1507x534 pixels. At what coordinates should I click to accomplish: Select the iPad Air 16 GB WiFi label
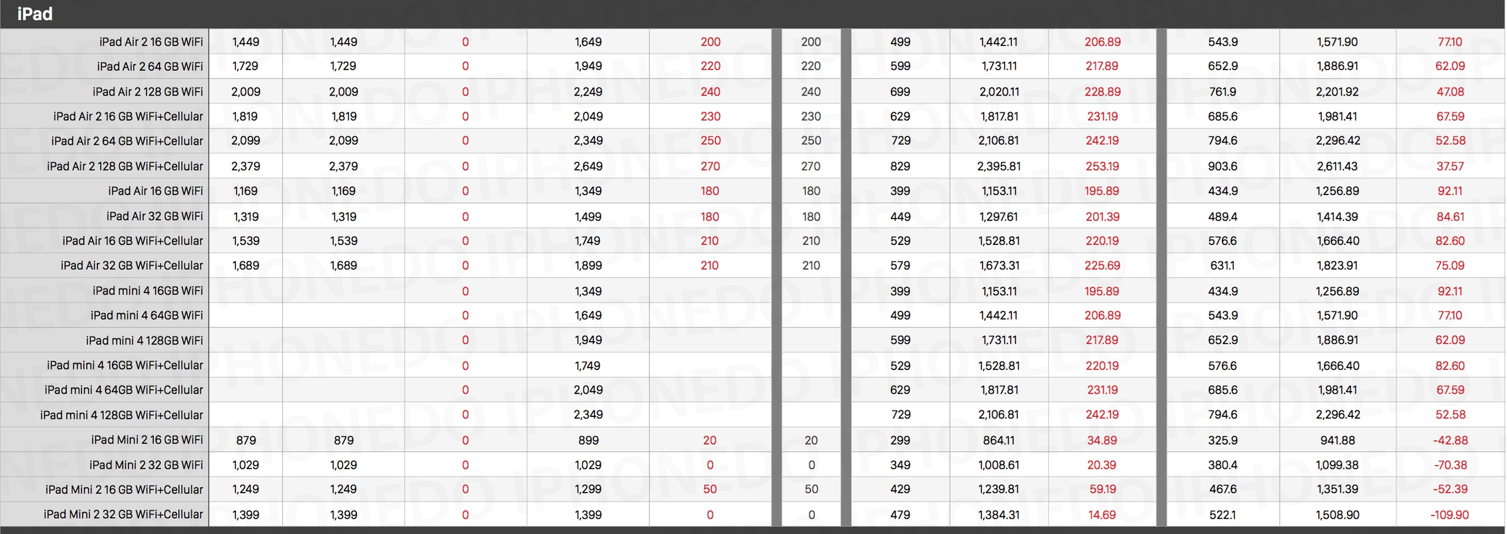[x=155, y=191]
